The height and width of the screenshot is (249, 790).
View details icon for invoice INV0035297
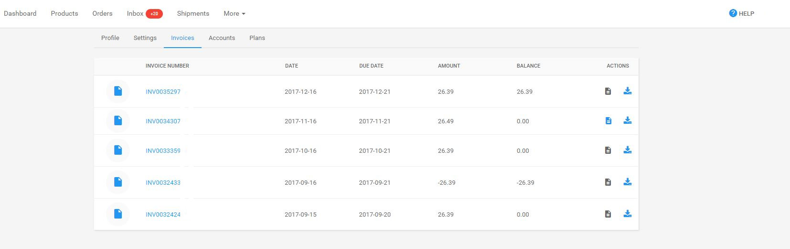(608, 91)
